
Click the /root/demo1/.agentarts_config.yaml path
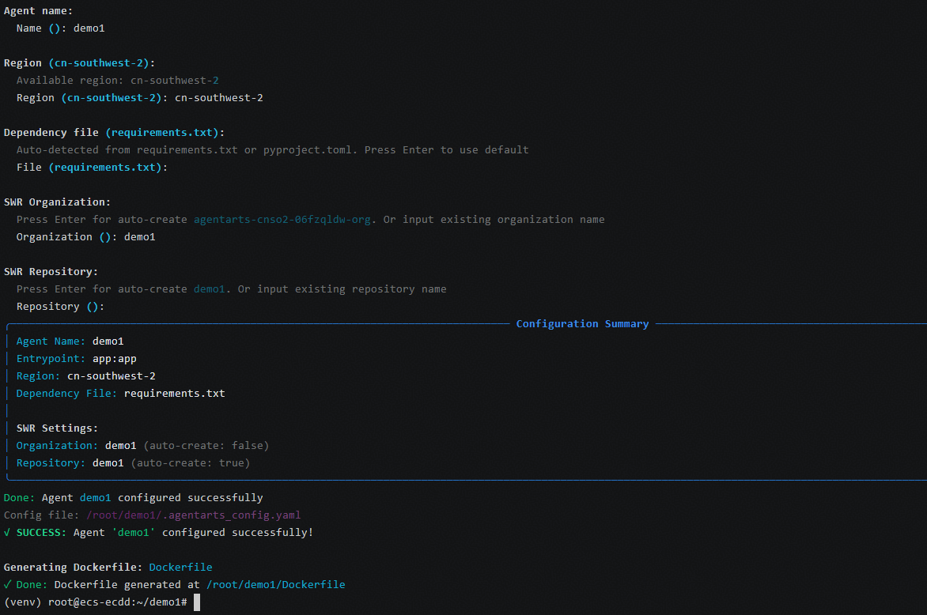pos(193,515)
